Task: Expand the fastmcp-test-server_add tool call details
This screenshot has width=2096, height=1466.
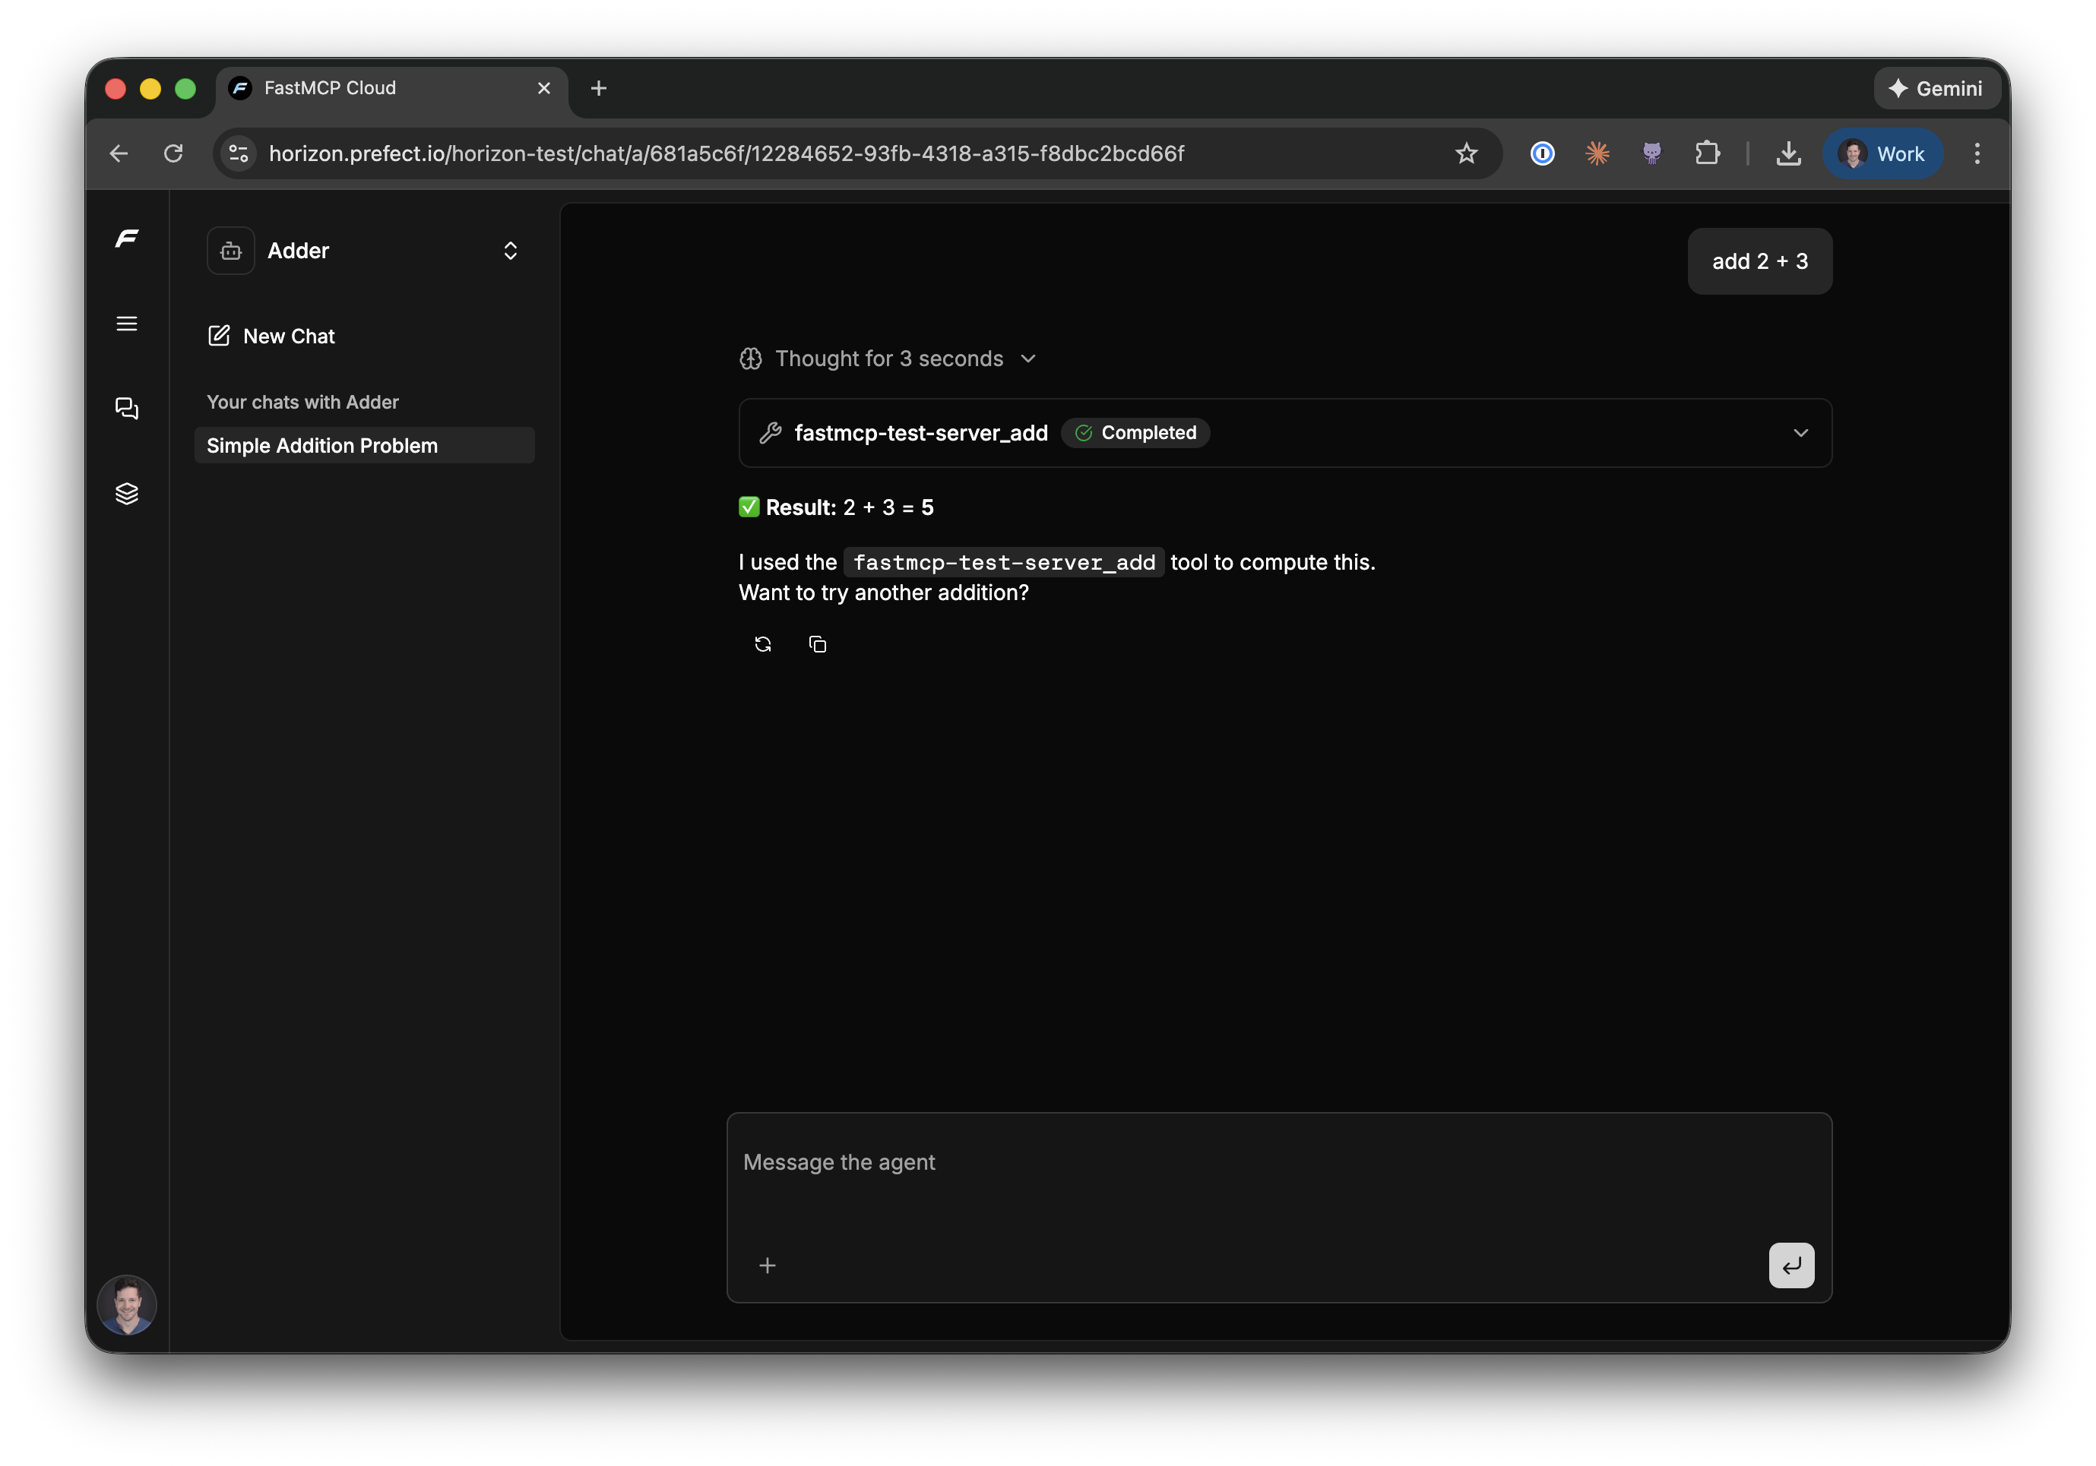Action: [1800, 432]
